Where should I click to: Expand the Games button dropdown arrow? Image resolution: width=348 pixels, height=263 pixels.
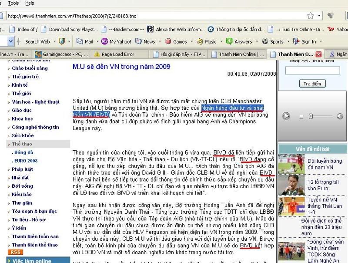[191, 41]
